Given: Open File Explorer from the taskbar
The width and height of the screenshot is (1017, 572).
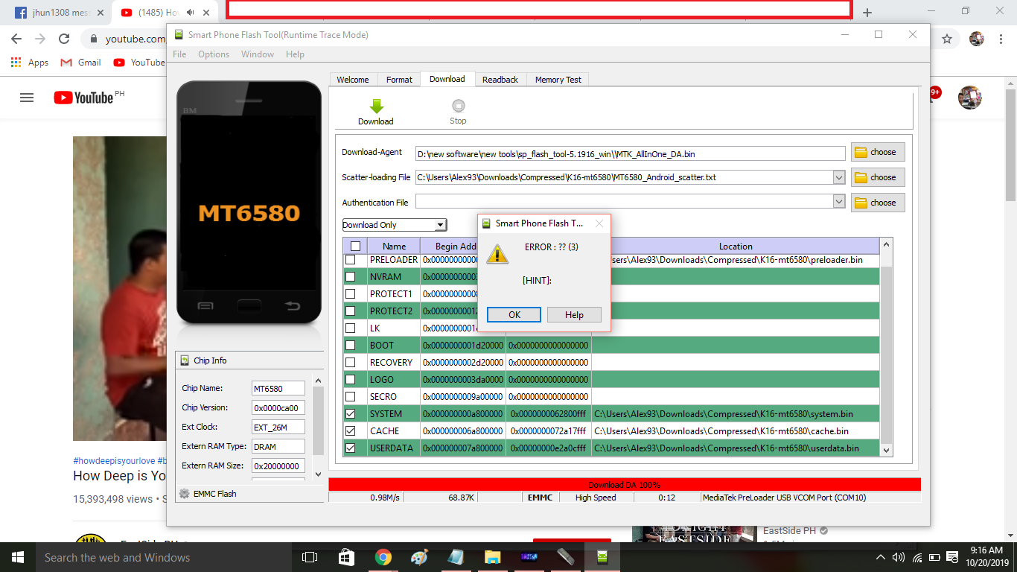Looking at the screenshot, I should point(492,557).
